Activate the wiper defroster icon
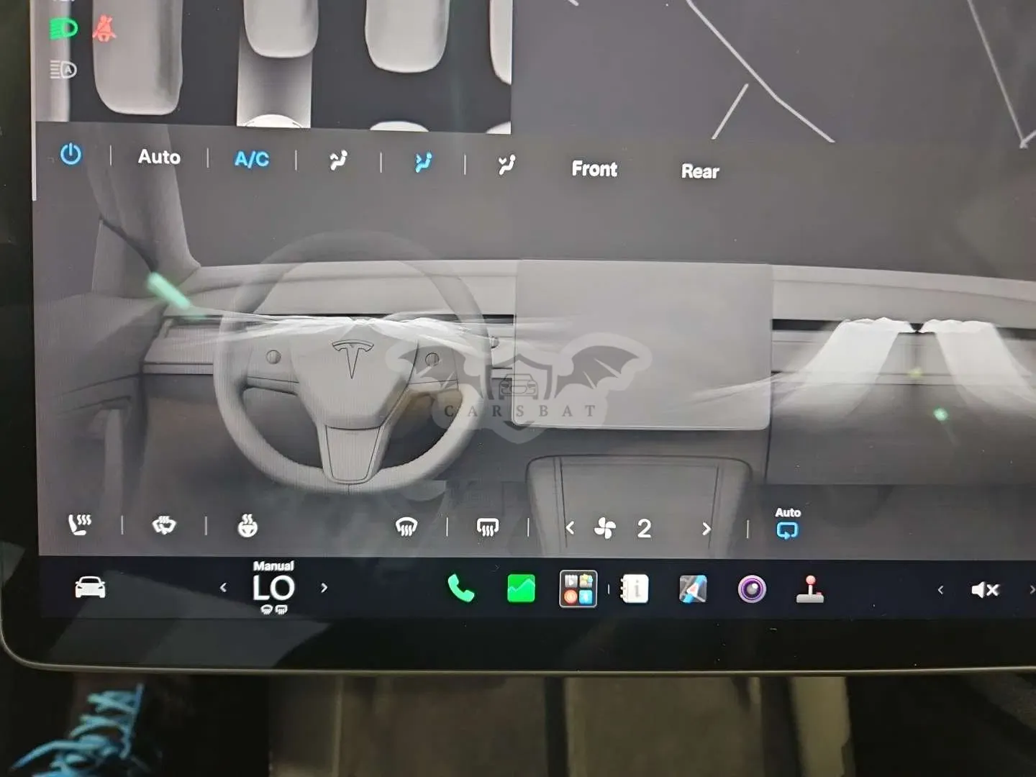This screenshot has height=777, width=1036. (164, 525)
